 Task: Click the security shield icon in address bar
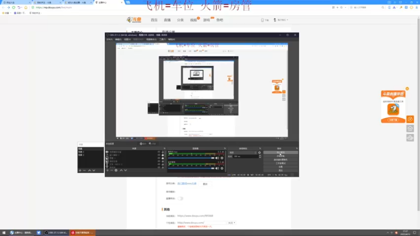(33, 7)
